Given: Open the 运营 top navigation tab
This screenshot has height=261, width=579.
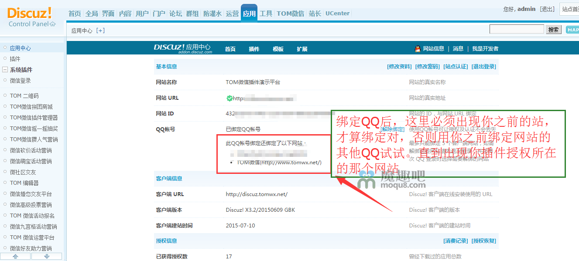Looking at the screenshot, I should 233,14.
